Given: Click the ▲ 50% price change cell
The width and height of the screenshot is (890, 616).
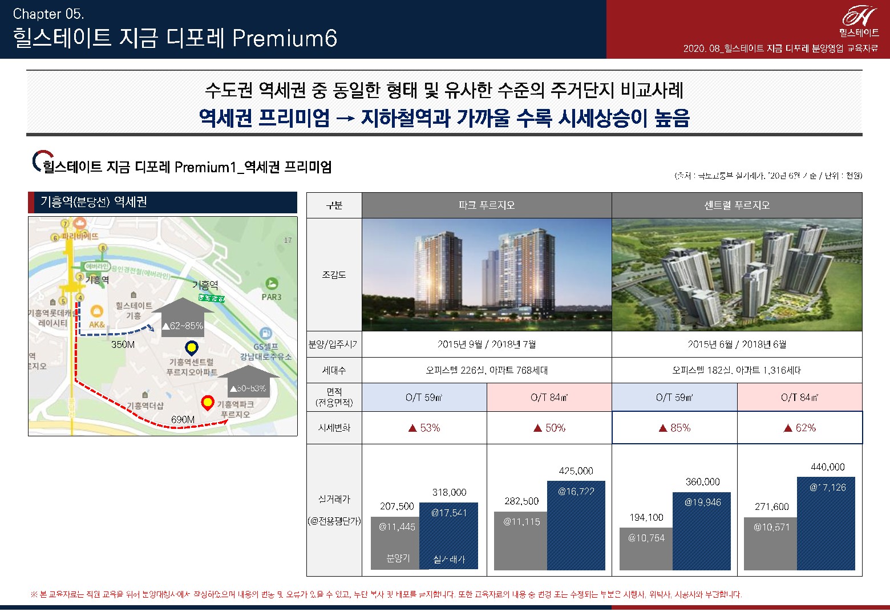Looking at the screenshot, I should coord(549,428).
